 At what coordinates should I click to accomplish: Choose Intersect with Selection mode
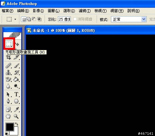pos(39,19)
